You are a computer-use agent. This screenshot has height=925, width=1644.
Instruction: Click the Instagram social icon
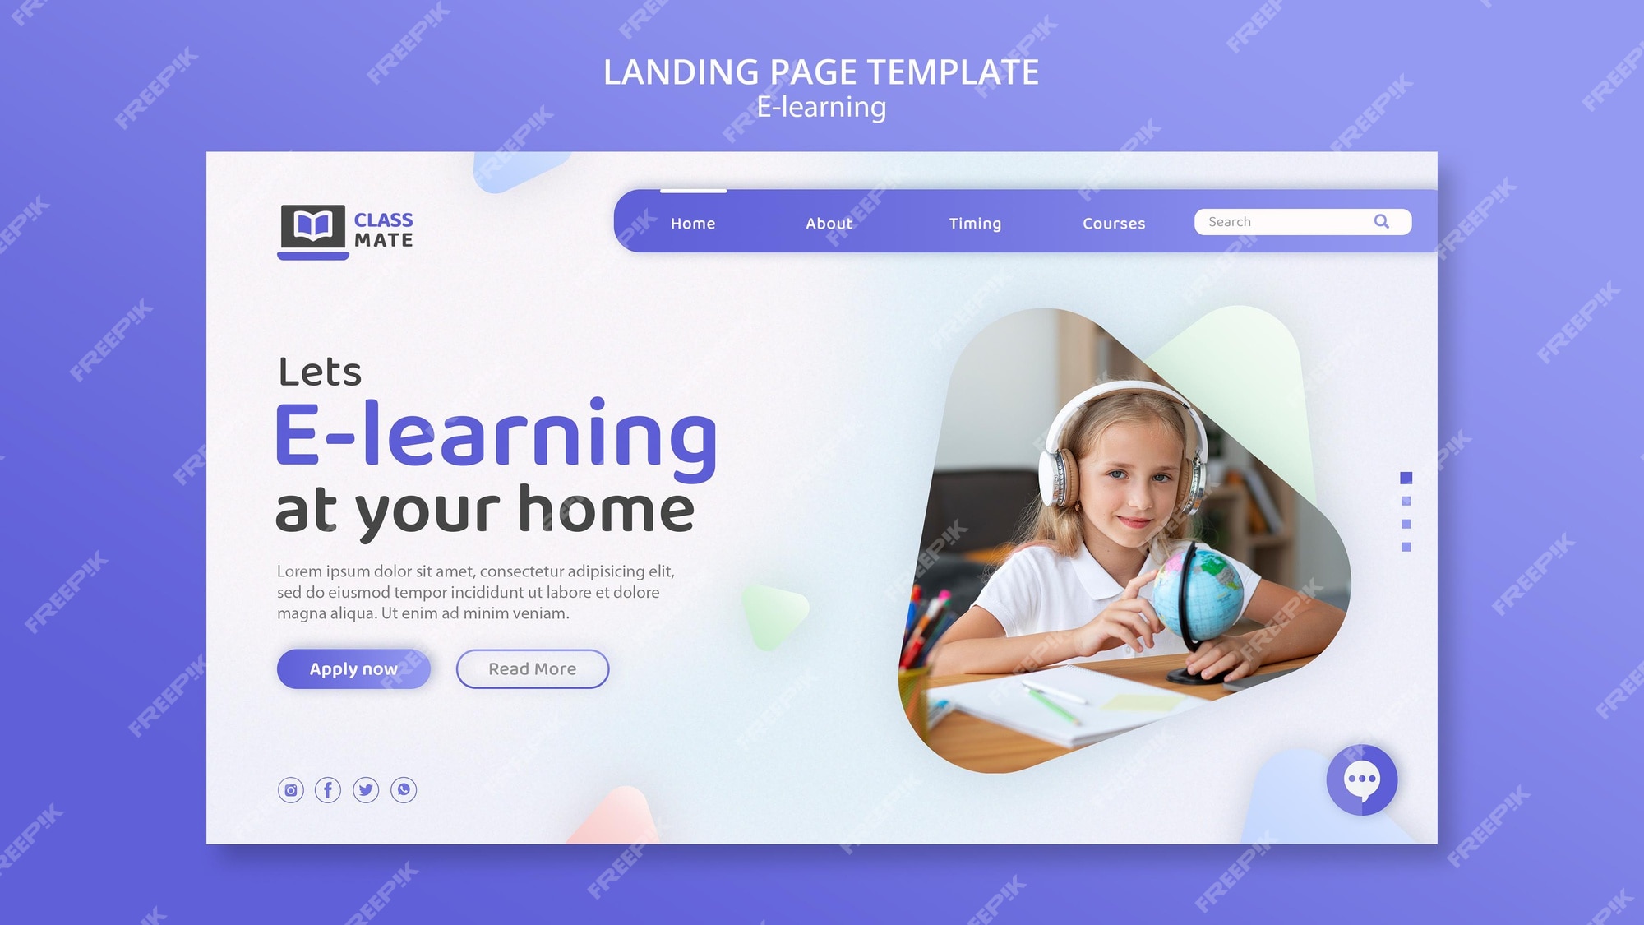293,789
